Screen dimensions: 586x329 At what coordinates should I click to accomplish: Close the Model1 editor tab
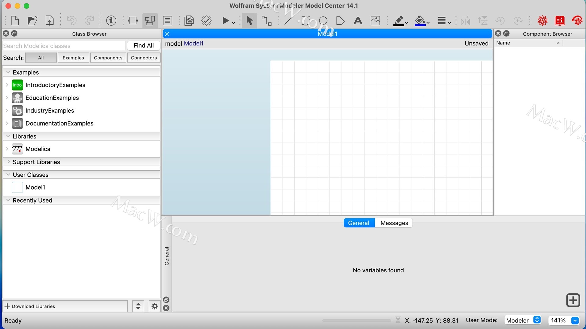pos(167,34)
